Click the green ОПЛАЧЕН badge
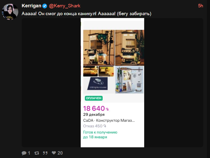This screenshot has width=210, height=158. tap(94, 98)
